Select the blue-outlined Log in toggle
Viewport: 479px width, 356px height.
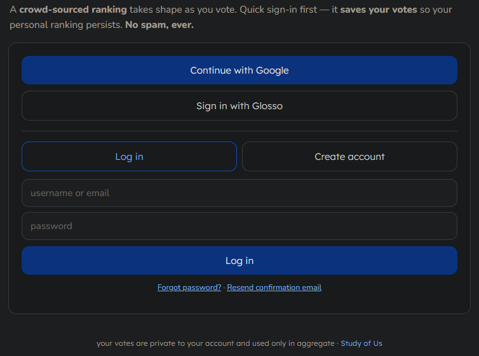129,157
